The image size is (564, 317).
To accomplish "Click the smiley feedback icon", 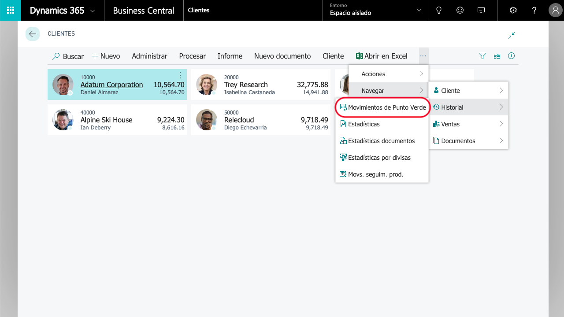I will click(460, 10).
